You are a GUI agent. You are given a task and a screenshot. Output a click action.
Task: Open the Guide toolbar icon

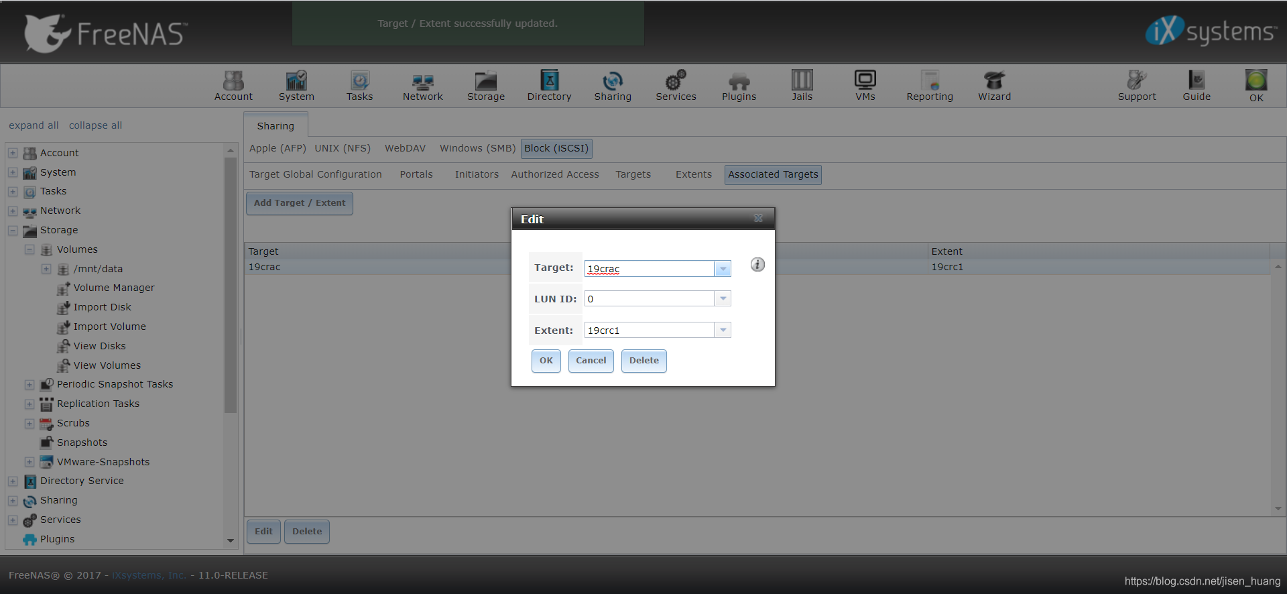[x=1197, y=86]
